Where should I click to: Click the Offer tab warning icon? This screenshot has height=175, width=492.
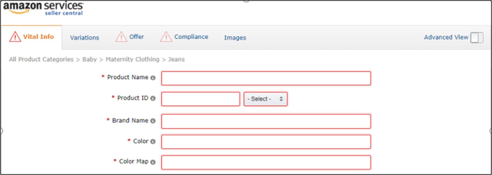coord(121,37)
